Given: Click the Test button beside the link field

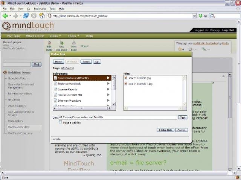Looking at the screenshot, I should (x=183, y=117).
